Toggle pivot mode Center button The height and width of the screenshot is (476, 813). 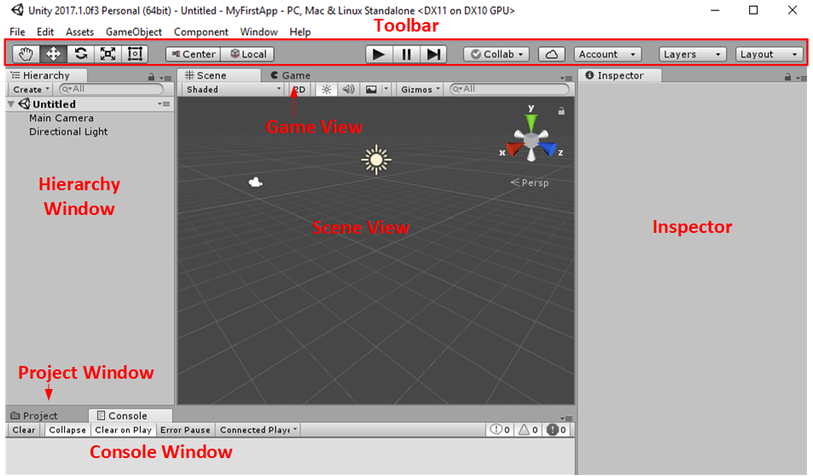tap(193, 54)
